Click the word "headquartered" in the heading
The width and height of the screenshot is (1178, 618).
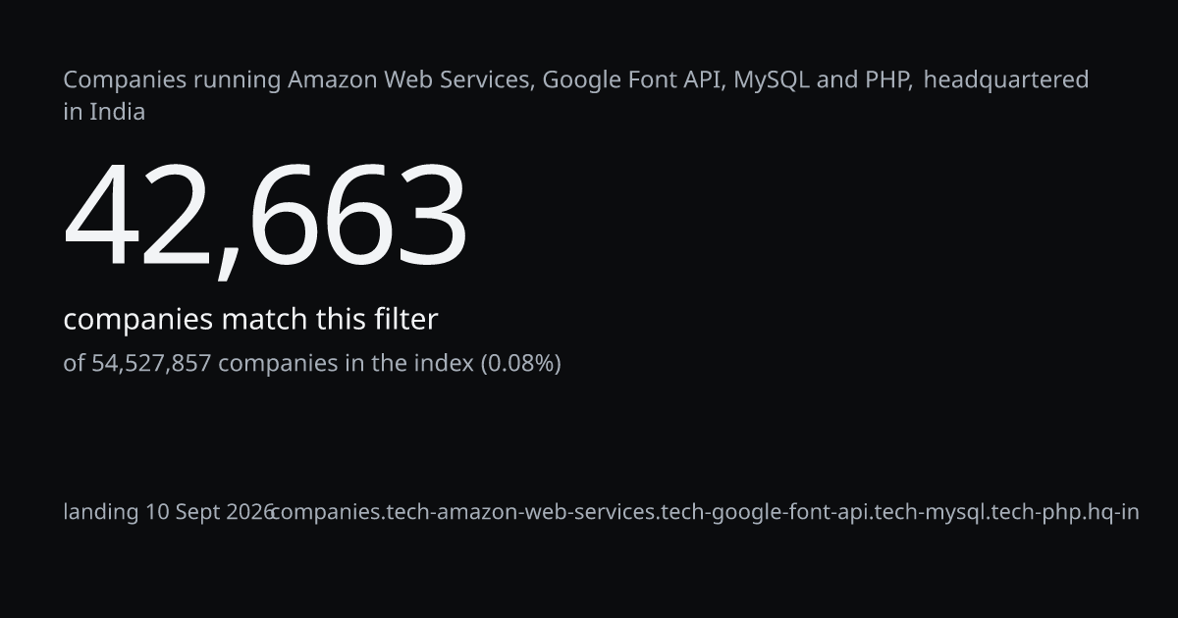(x=1006, y=80)
